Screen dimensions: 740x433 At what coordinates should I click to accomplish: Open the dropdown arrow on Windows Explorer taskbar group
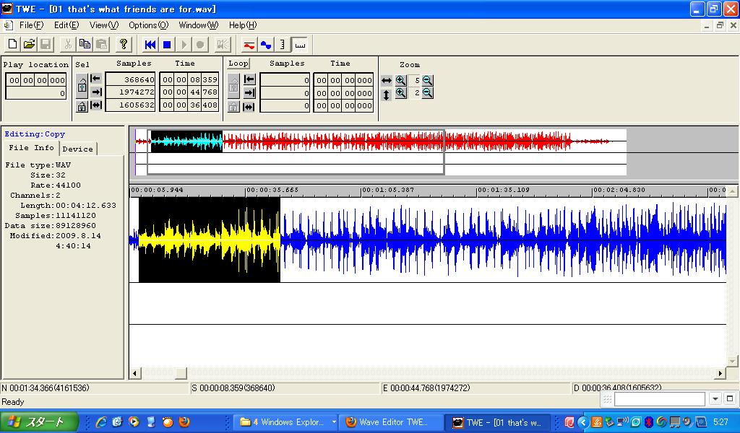[x=334, y=422]
